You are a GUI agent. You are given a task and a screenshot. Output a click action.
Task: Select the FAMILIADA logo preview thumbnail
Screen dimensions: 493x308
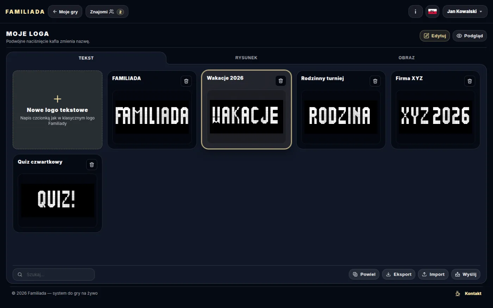pyautogui.click(x=152, y=117)
